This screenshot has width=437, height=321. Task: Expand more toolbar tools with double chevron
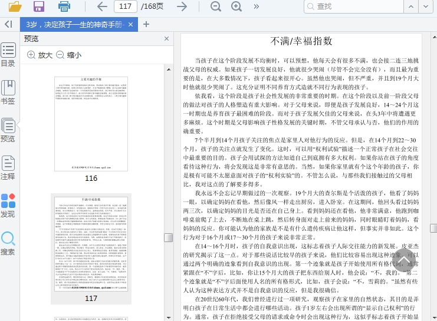tap(257, 6)
